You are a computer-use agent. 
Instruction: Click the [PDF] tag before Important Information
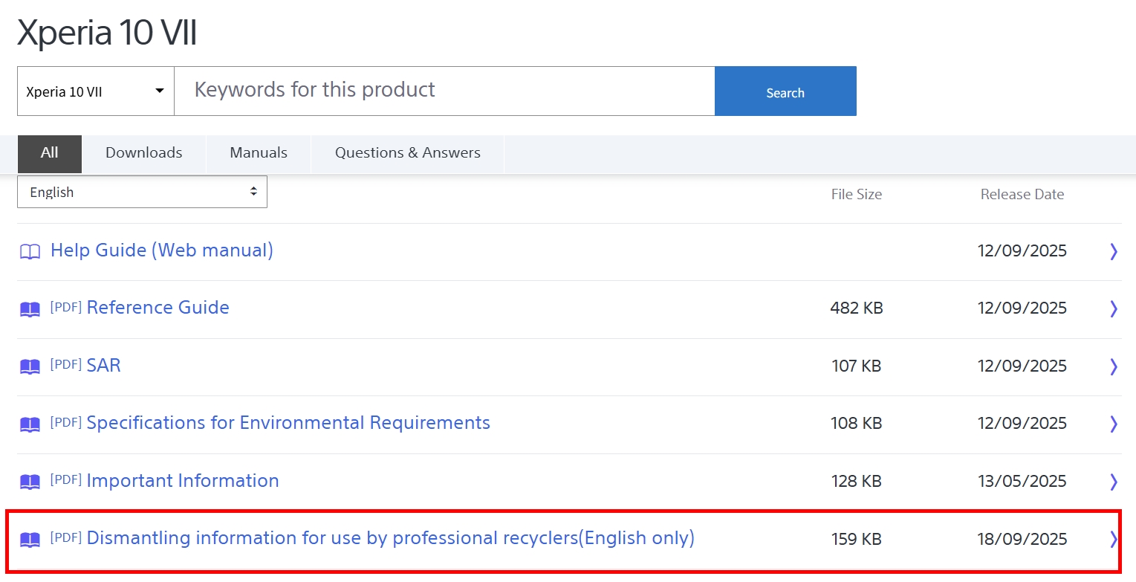[65, 479]
